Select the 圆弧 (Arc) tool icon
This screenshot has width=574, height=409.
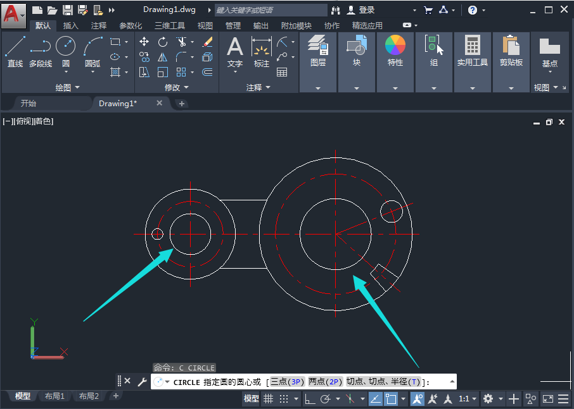point(92,46)
